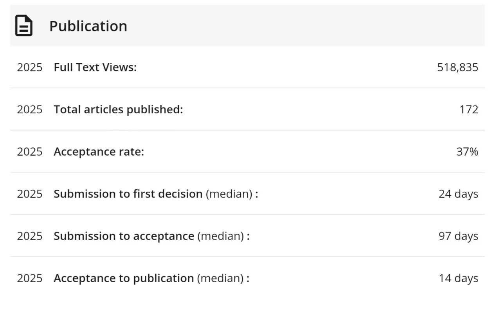Select the Submission to first decision label

[128, 194]
